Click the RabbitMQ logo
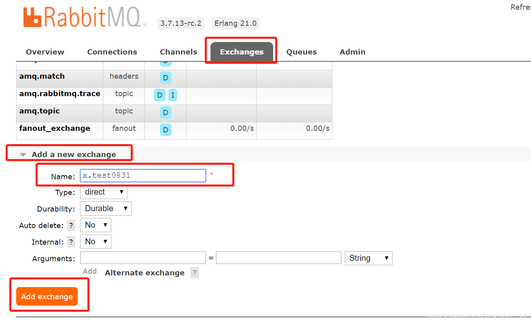Viewport: 531px width, 323px height. (85, 17)
